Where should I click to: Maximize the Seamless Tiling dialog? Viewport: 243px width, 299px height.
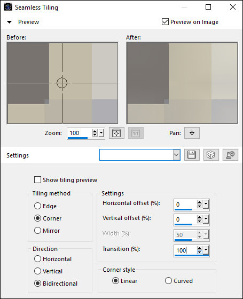pos(208,7)
